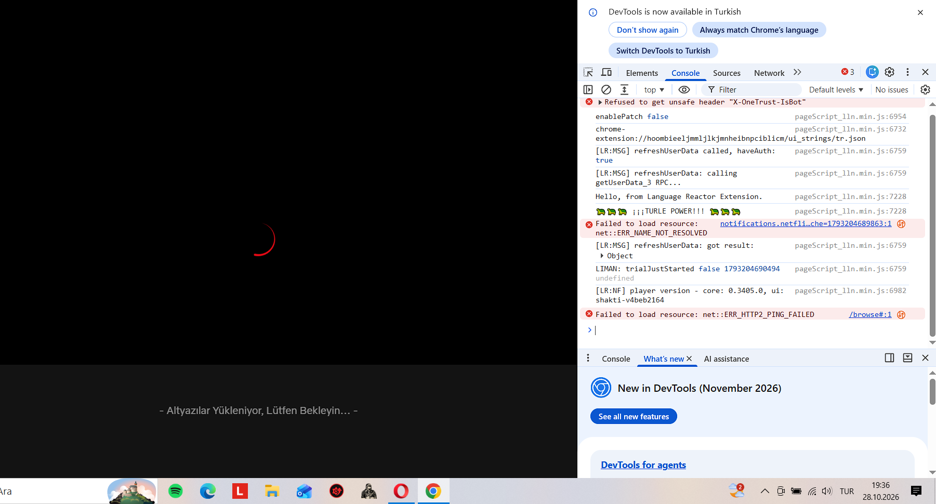Open the Network tab

pyautogui.click(x=769, y=73)
